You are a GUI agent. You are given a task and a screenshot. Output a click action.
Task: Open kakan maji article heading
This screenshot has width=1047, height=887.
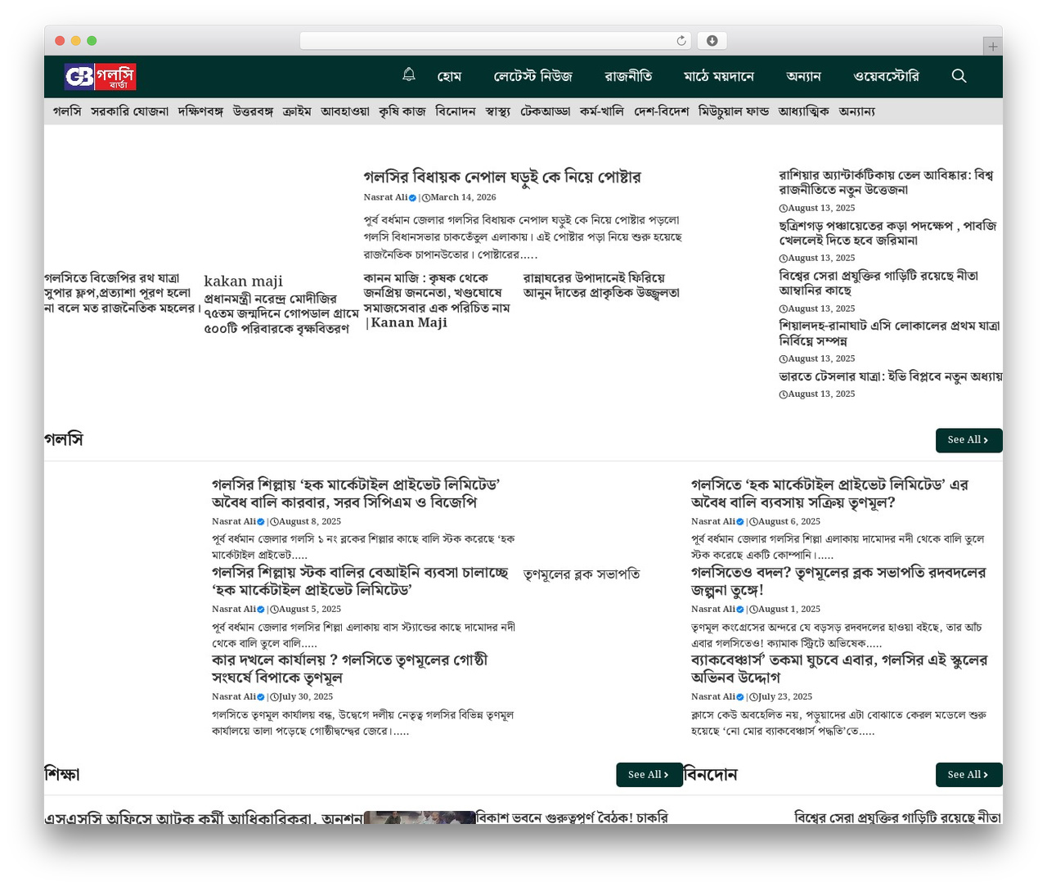(243, 281)
